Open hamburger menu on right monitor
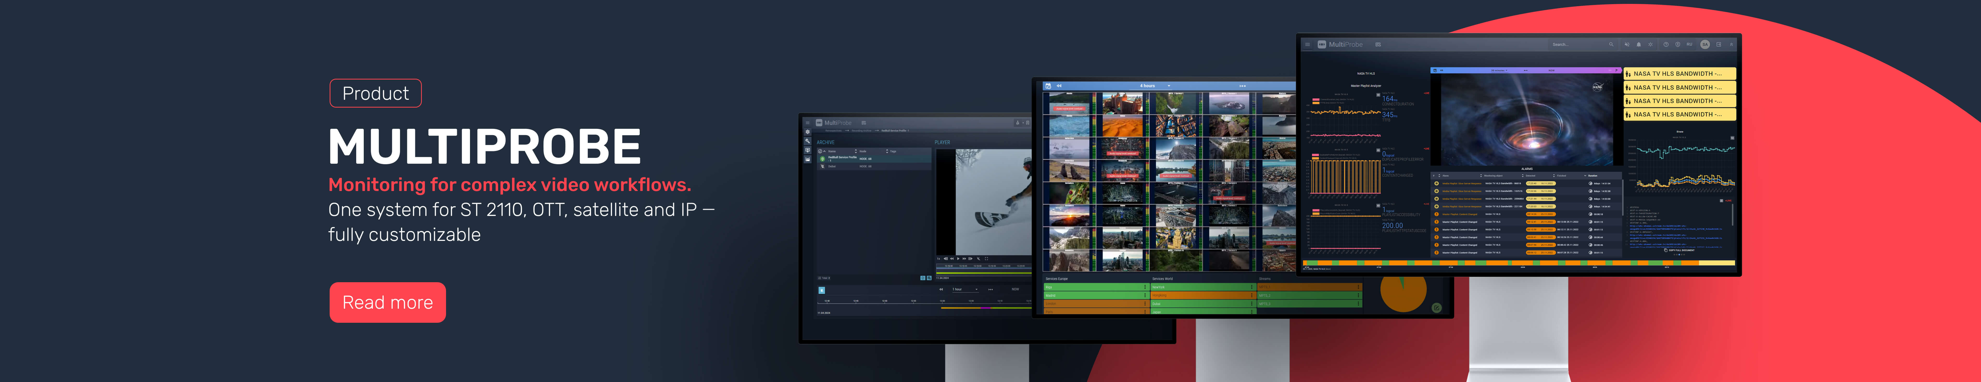This screenshot has width=1981, height=382. [1307, 44]
